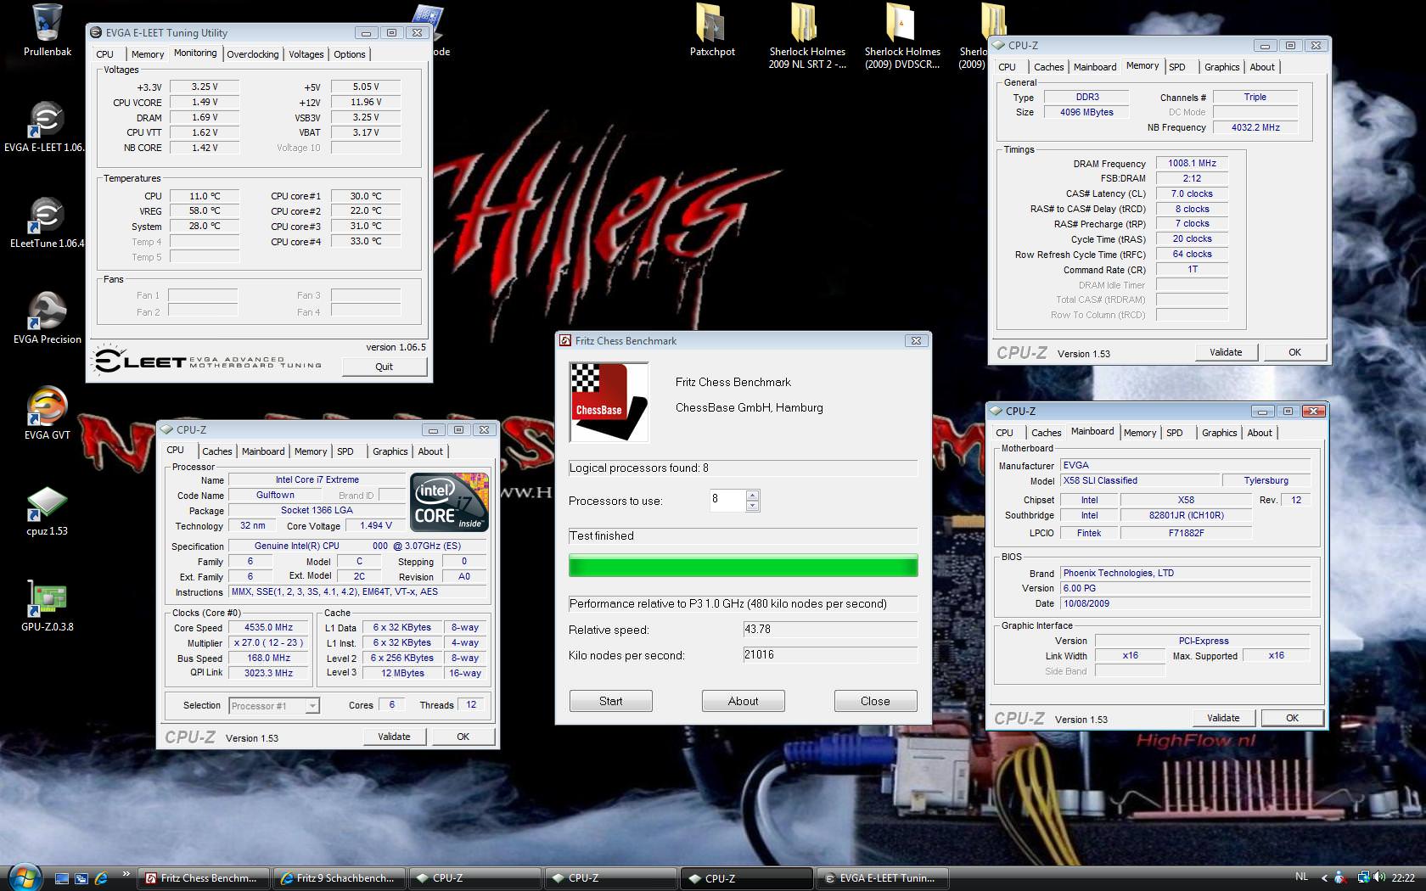This screenshot has height=891, width=1426.
Task: Click About button in Fritz Chess Benchmark
Action: click(x=744, y=701)
